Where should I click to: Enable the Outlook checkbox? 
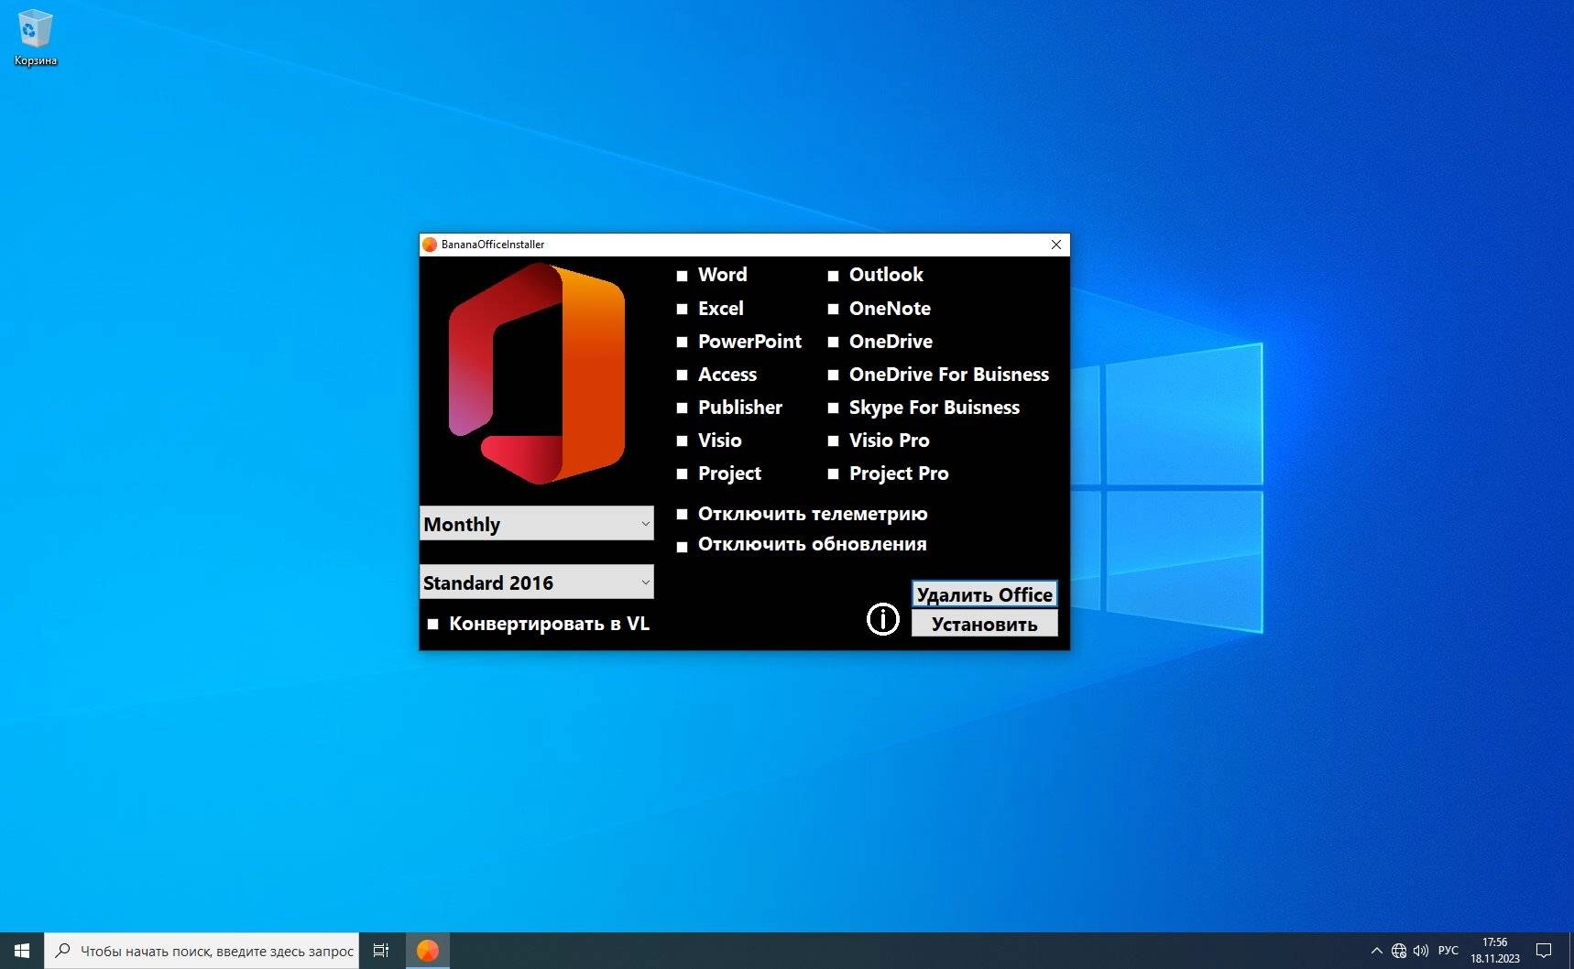click(833, 276)
